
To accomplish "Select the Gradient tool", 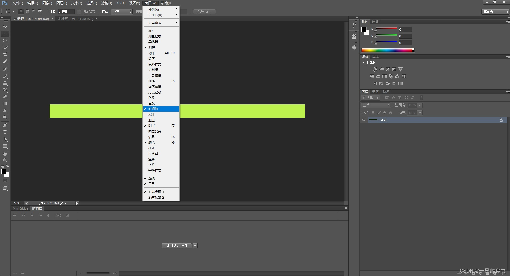I will pyautogui.click(x=5, y=104).
